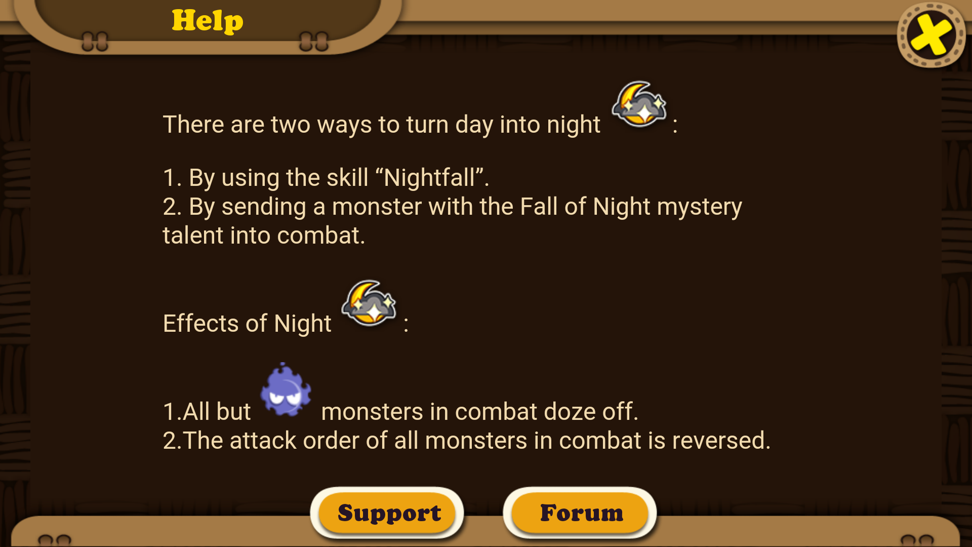Tap the 'attack order reversed' line

(467, 440)
